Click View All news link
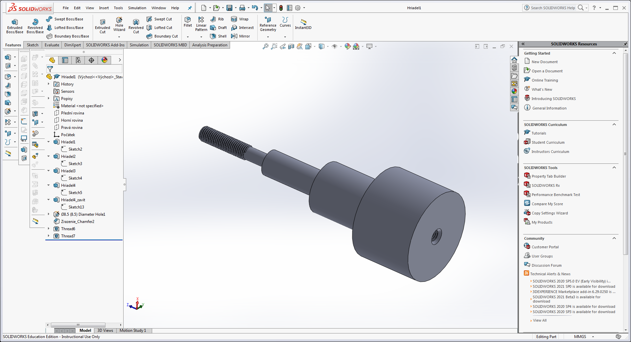Screen dimensions: 631x342 540,320
